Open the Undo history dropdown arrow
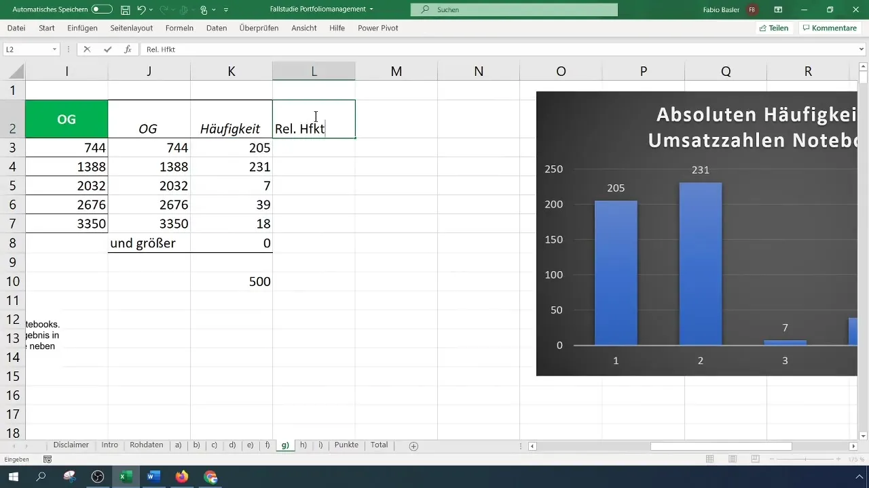This screenshot has height=488, width=869. pyautogui.click(x=151, y=10)
